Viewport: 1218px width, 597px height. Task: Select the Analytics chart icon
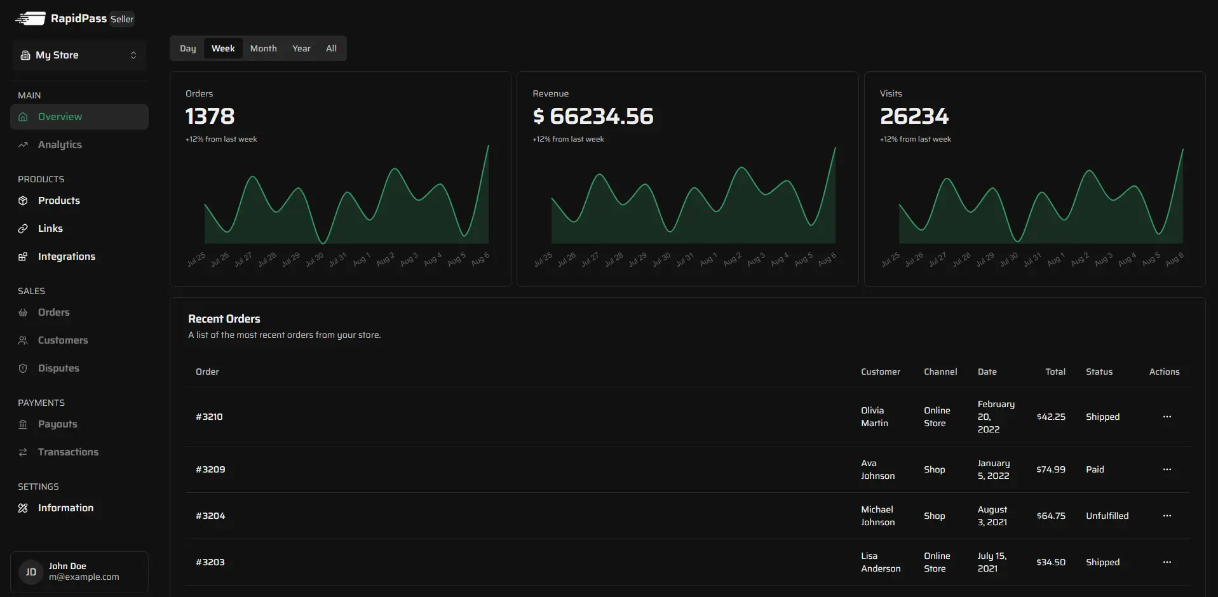tap(23, 145)
